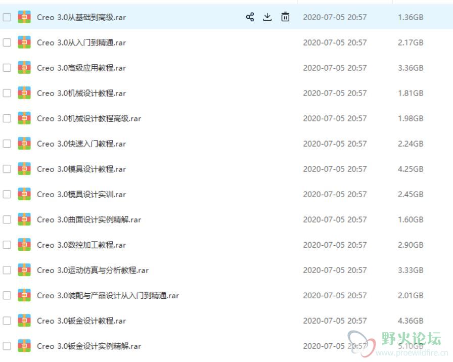Download Creo 3.0从基础到高级.rar via download icon

click(x=267, y=17)
